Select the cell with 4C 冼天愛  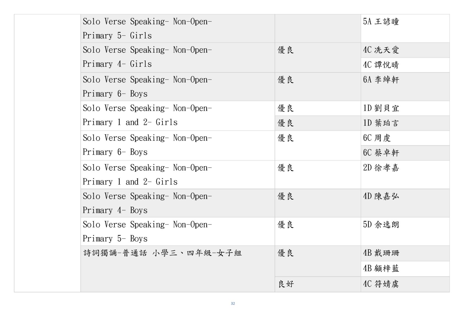381,50
